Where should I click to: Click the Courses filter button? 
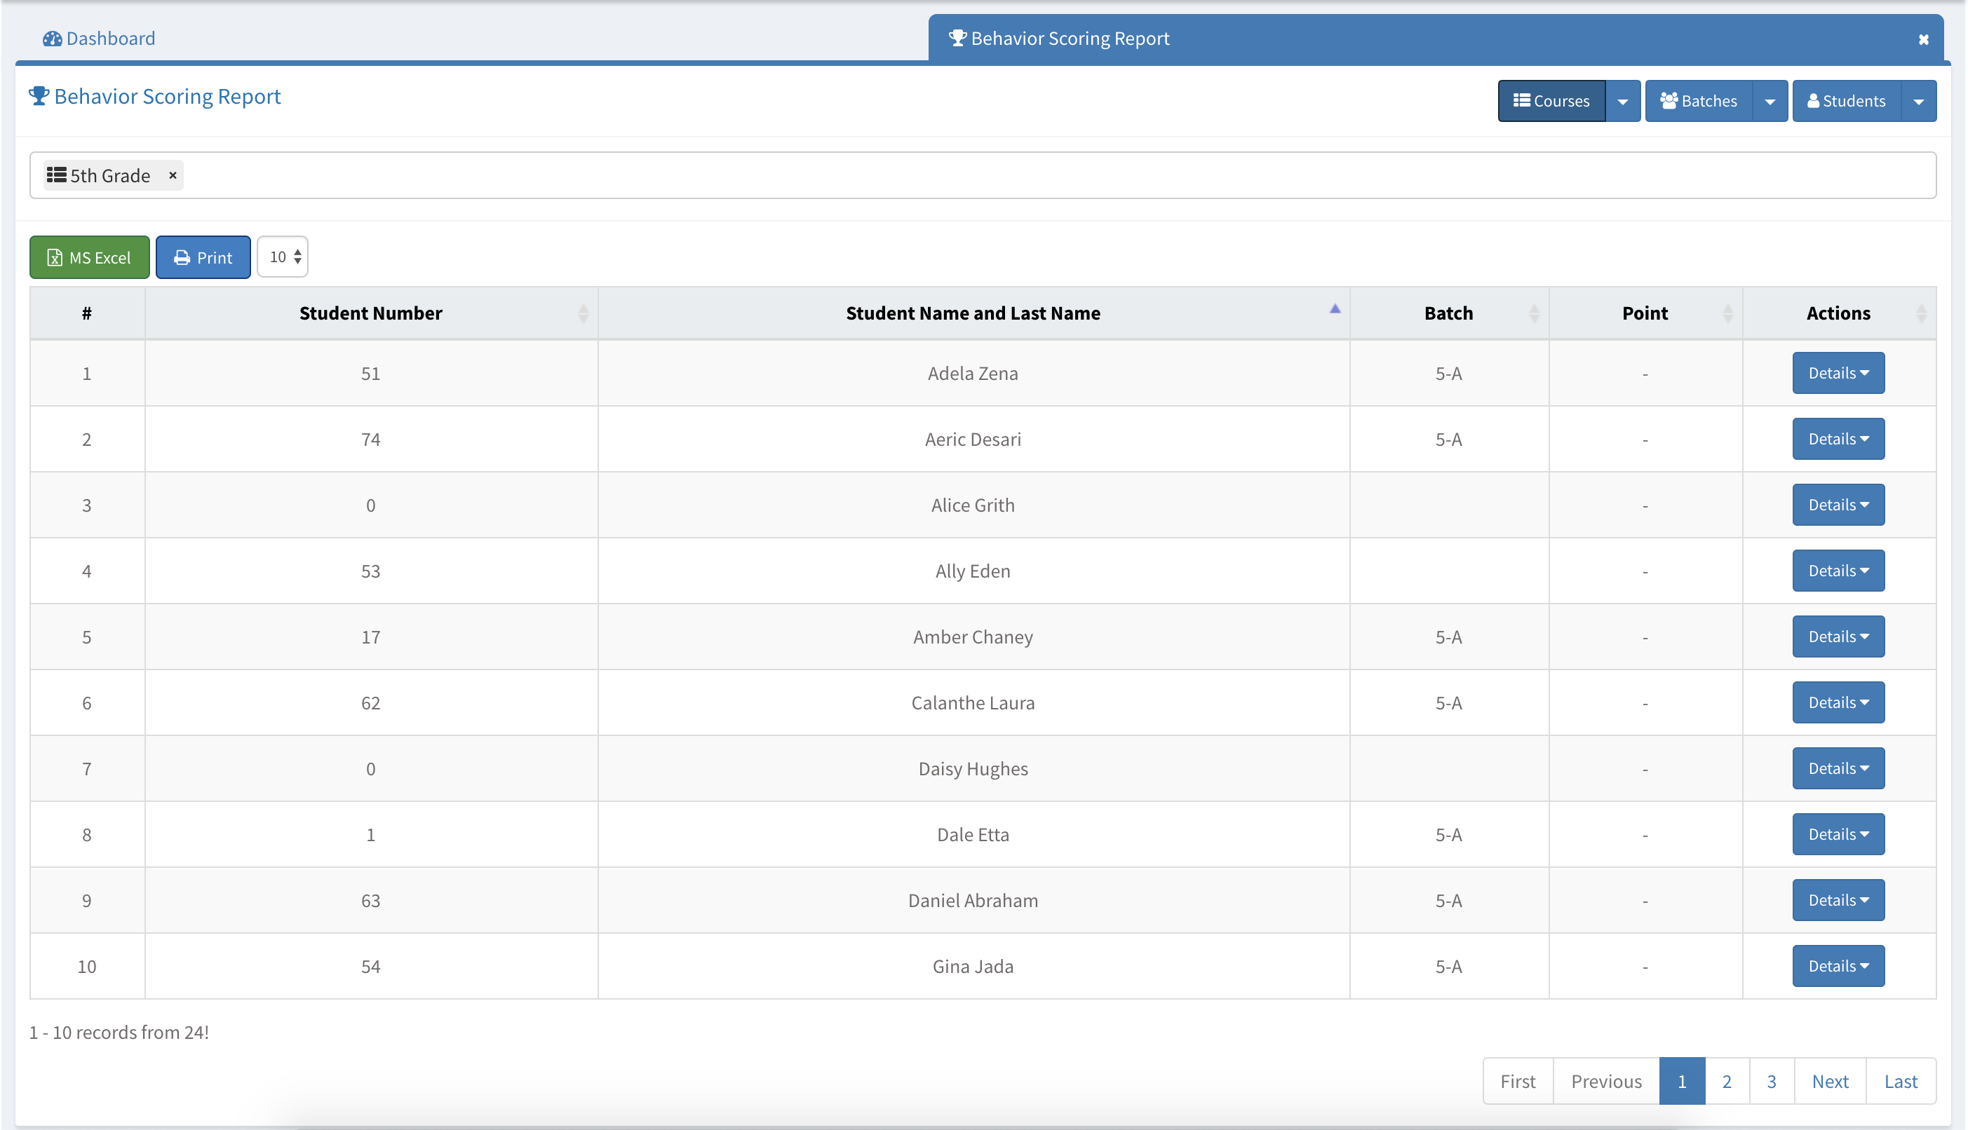pos(1551,101)
